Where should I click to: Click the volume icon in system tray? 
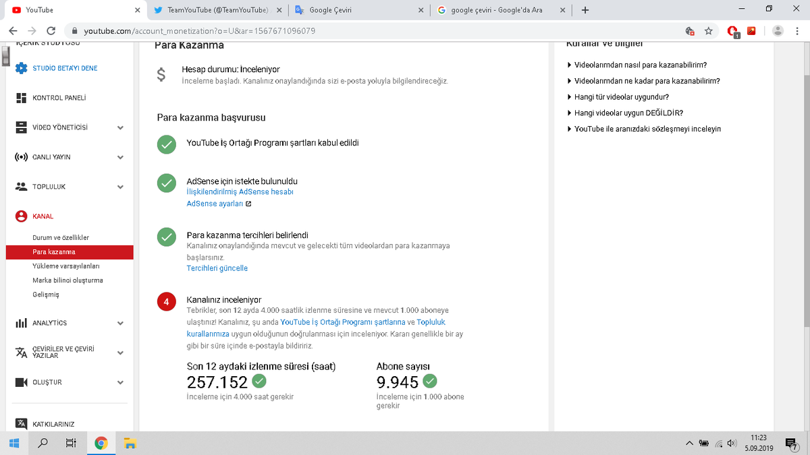coord(731,443)
